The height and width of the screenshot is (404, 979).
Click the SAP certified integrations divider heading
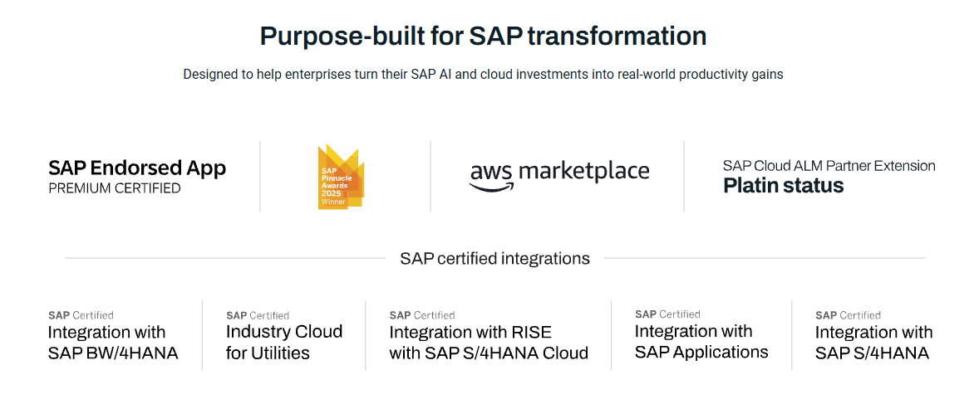[495, 258]
